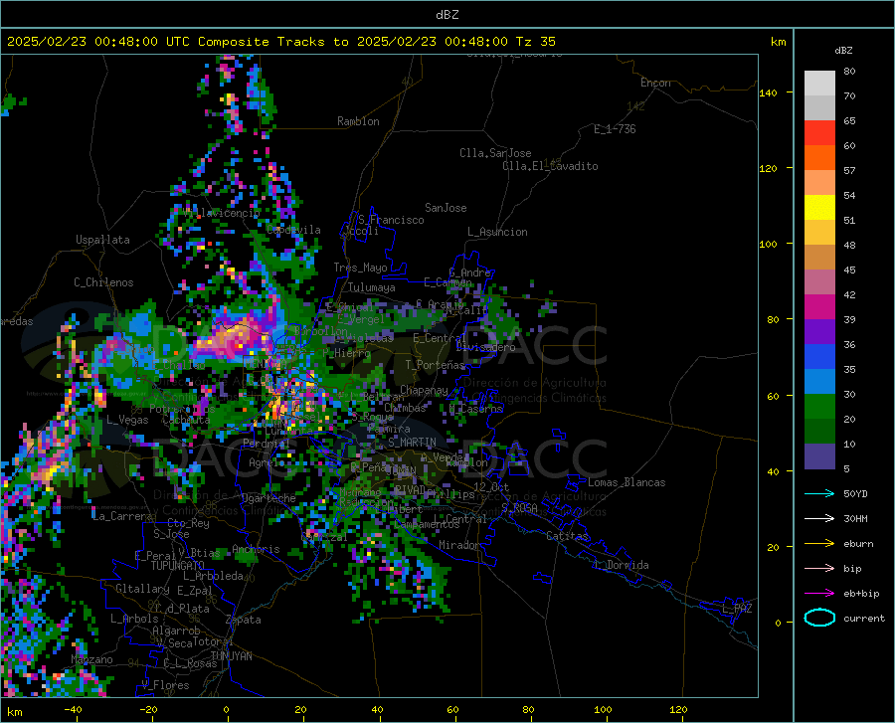895x723 pixels.
Task: Click the timestamp header text 2025/02/23 00:48:00 UTC
Action: tap(98, 42)
